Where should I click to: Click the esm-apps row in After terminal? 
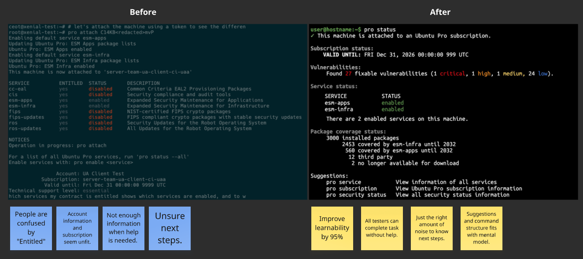pos(364,103)
